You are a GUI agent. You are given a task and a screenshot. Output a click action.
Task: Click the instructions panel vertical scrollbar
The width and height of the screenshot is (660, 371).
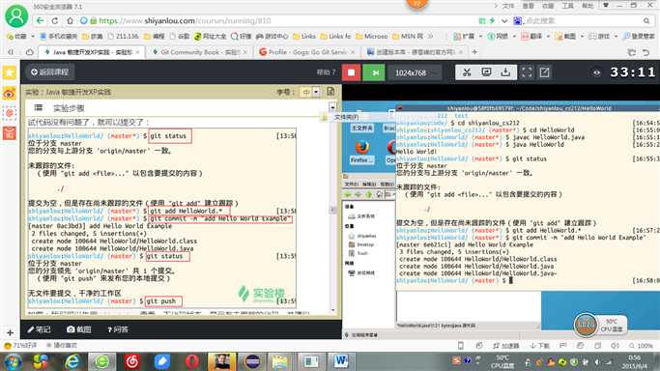click(x=333, y=210)
